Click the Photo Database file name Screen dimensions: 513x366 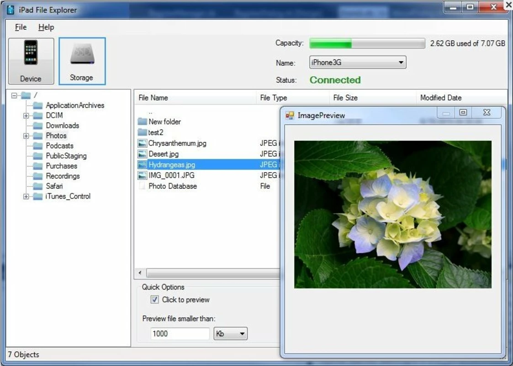(x=173, y=186)
